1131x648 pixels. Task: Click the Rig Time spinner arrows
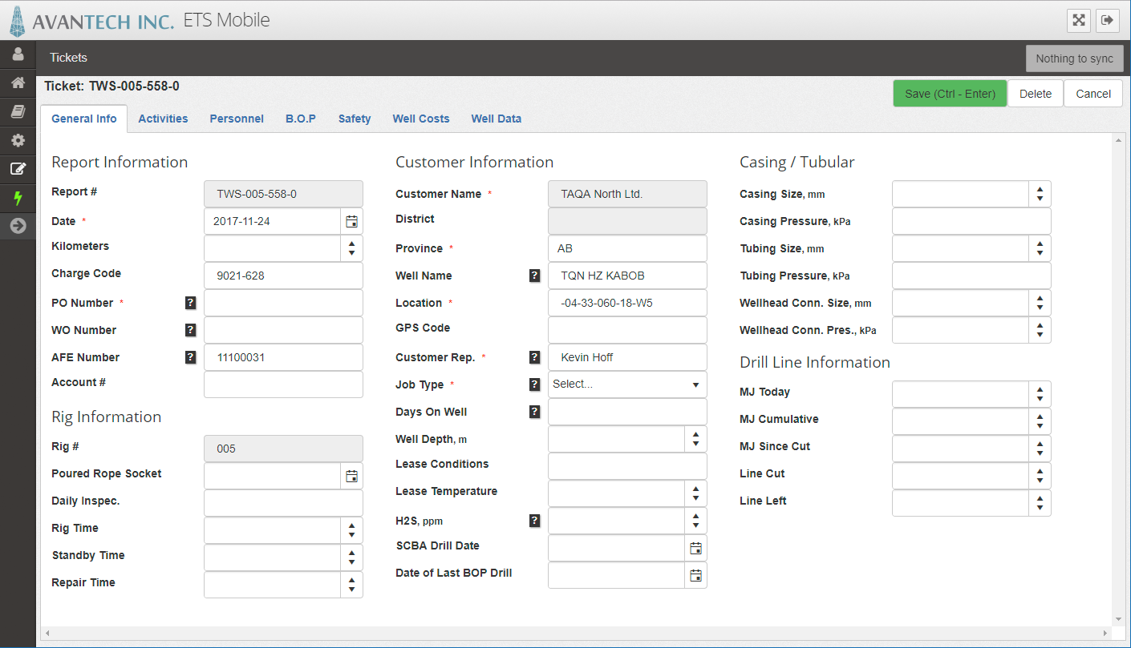coord(351,530)
